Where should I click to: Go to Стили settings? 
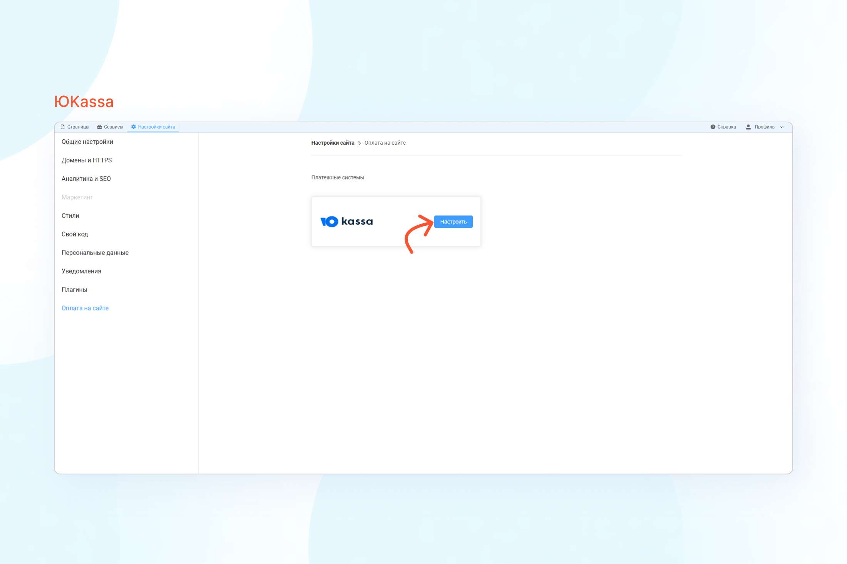click(x=70, y=216)
